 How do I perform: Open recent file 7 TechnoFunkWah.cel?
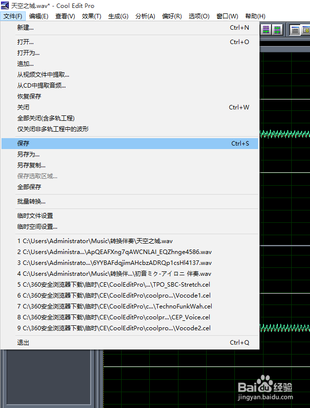coord(130,306)
